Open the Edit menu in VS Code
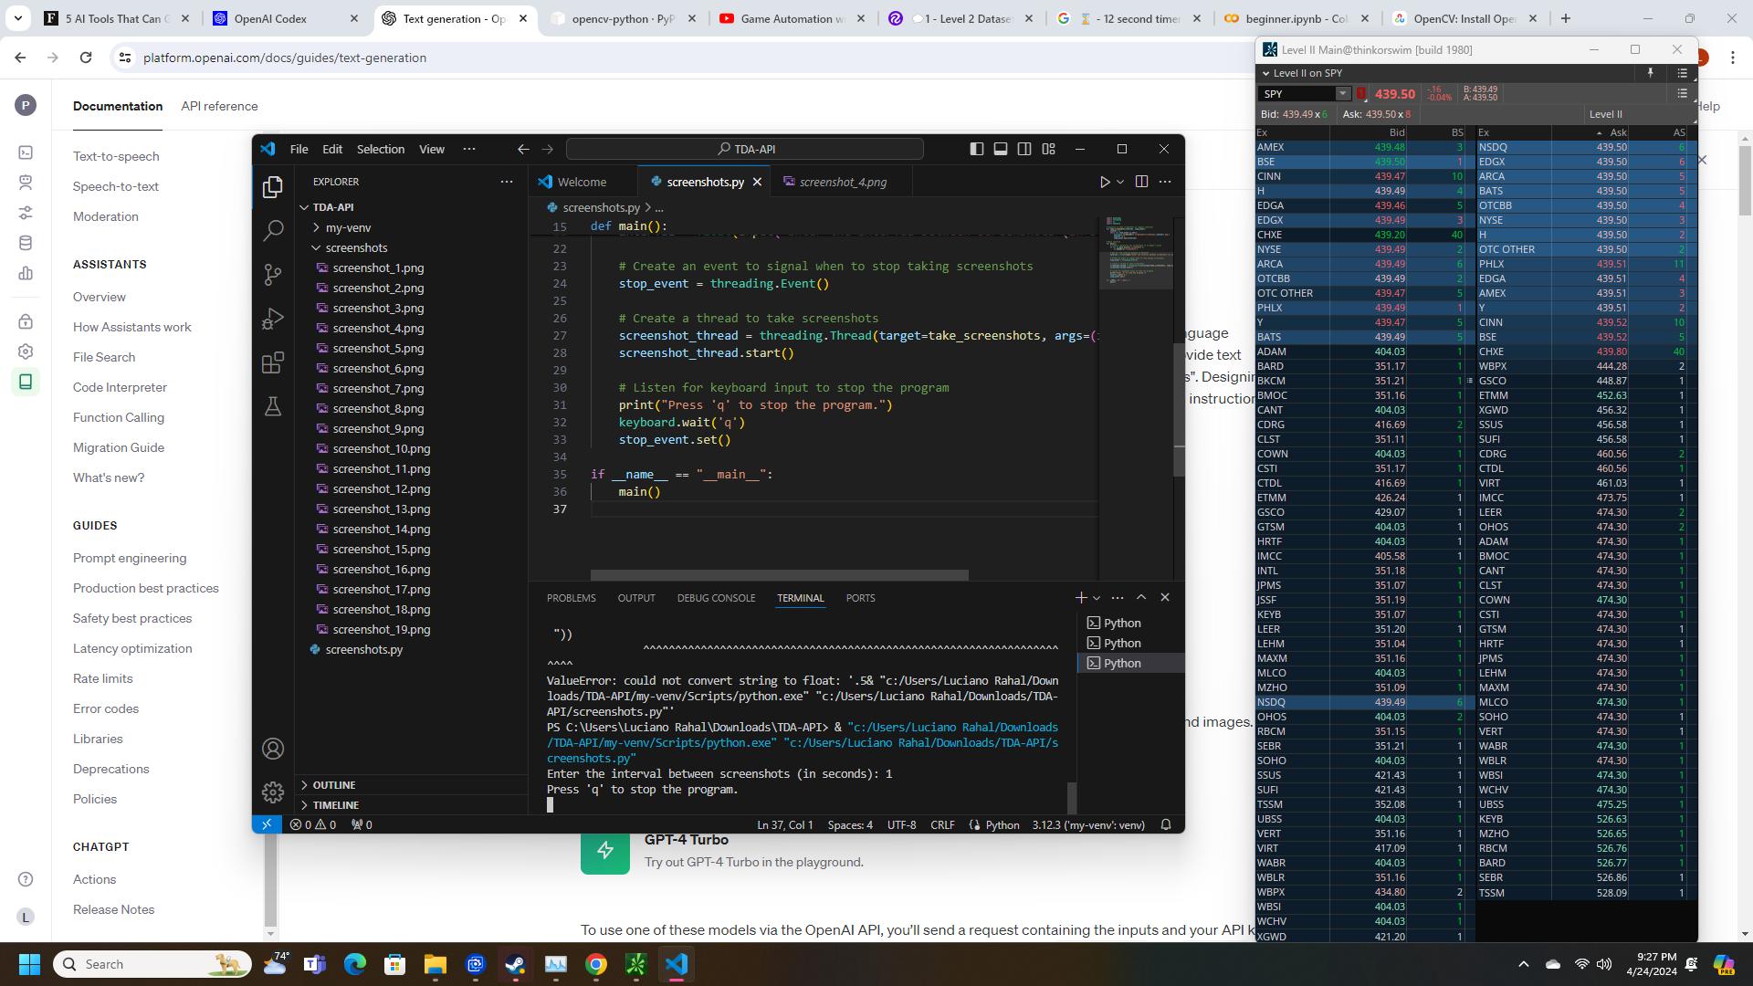This screenshot has height=986, width=1753. click(332, 149)
